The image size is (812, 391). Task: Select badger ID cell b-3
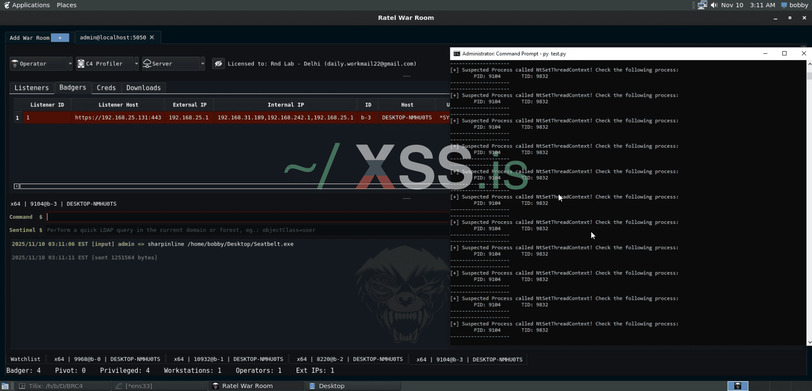click(366, 117)
